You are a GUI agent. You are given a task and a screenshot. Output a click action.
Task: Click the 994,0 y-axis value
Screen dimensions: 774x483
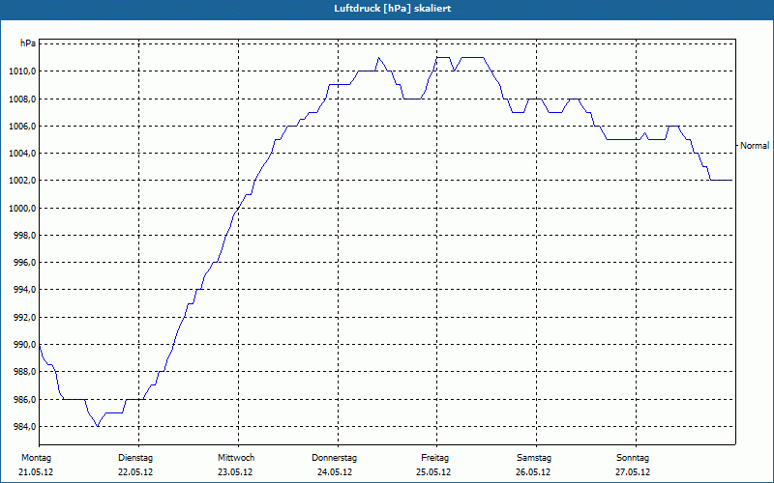(x=24, y=289)
